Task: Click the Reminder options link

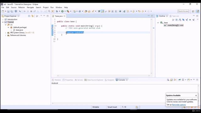Action: tap(179, 105)
